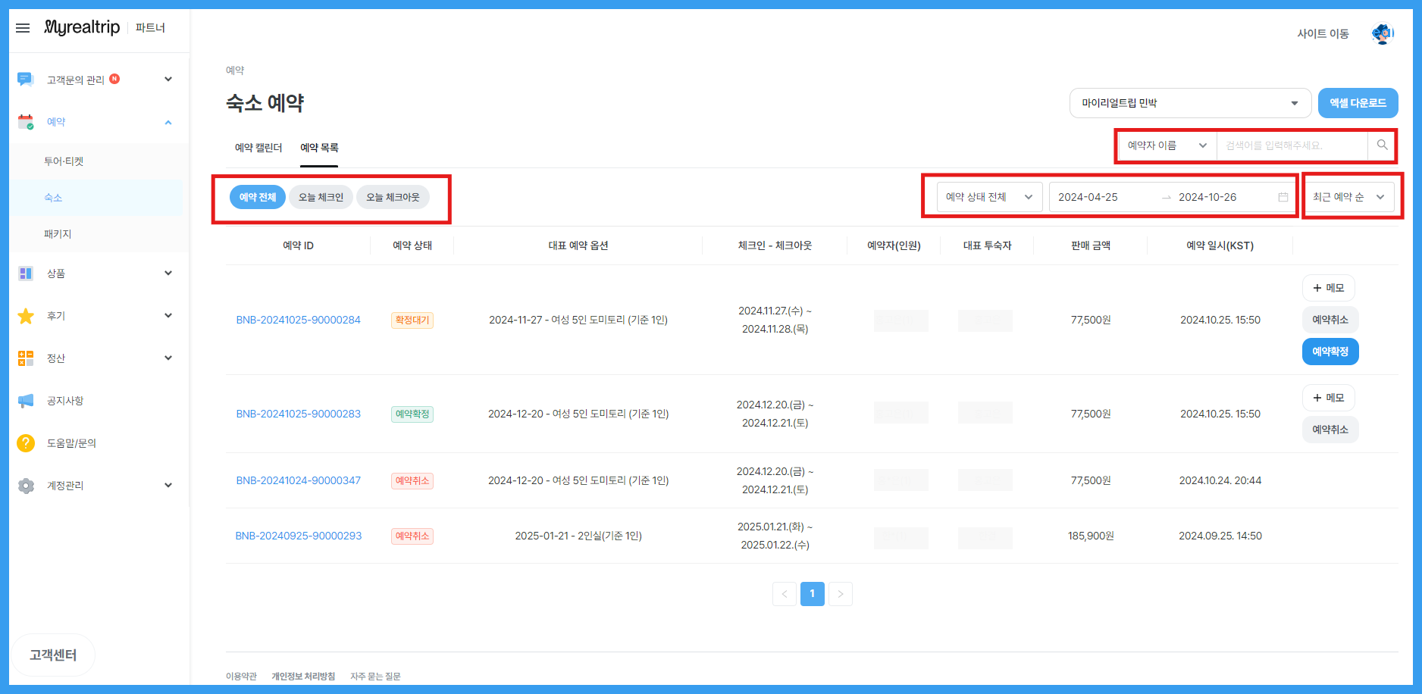Open booking BNB-20241025-90000284 link

click(298, 320)
